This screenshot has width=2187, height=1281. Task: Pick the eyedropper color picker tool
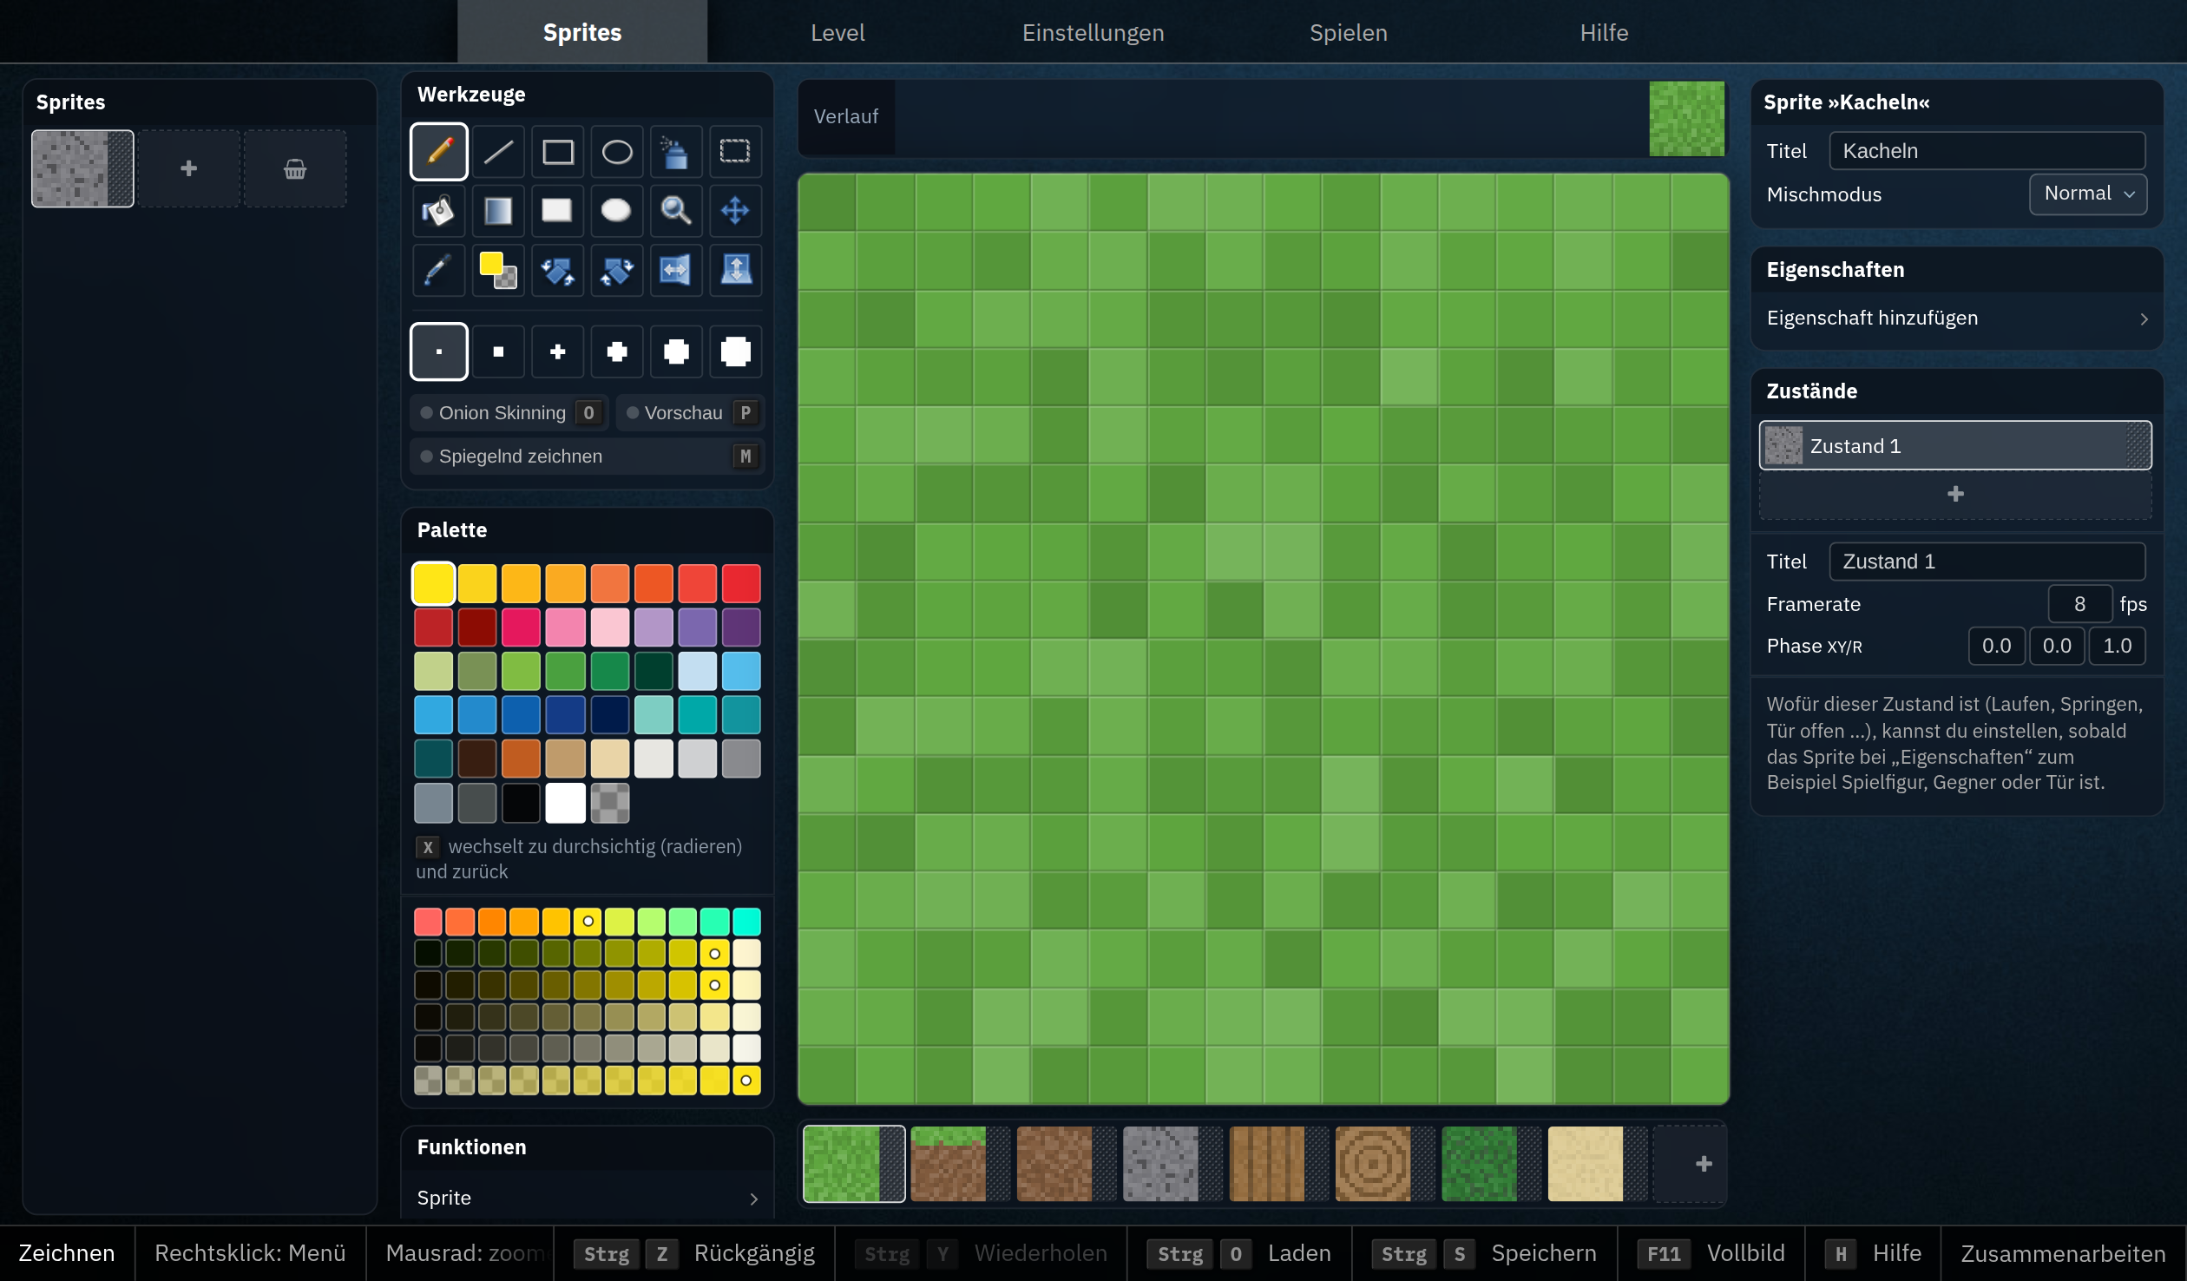click(438, 270)
